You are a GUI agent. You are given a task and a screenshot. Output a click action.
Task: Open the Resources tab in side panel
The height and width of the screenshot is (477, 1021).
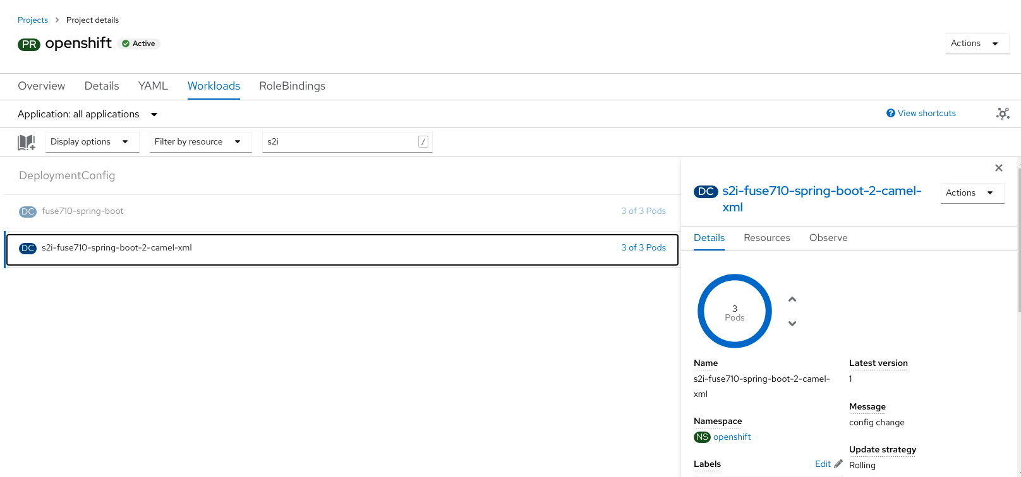point(766,238)
